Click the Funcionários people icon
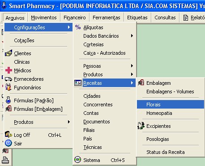This screenshot has width=205, height=166. pyautogui.click(x=9, y=87)
